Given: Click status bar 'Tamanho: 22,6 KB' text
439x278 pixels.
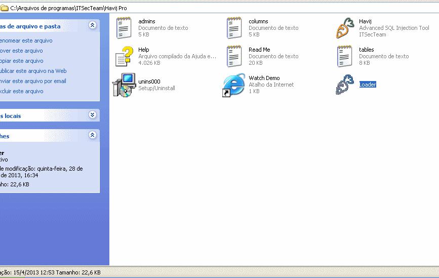Looking at the screenshot, I should 78,272.
